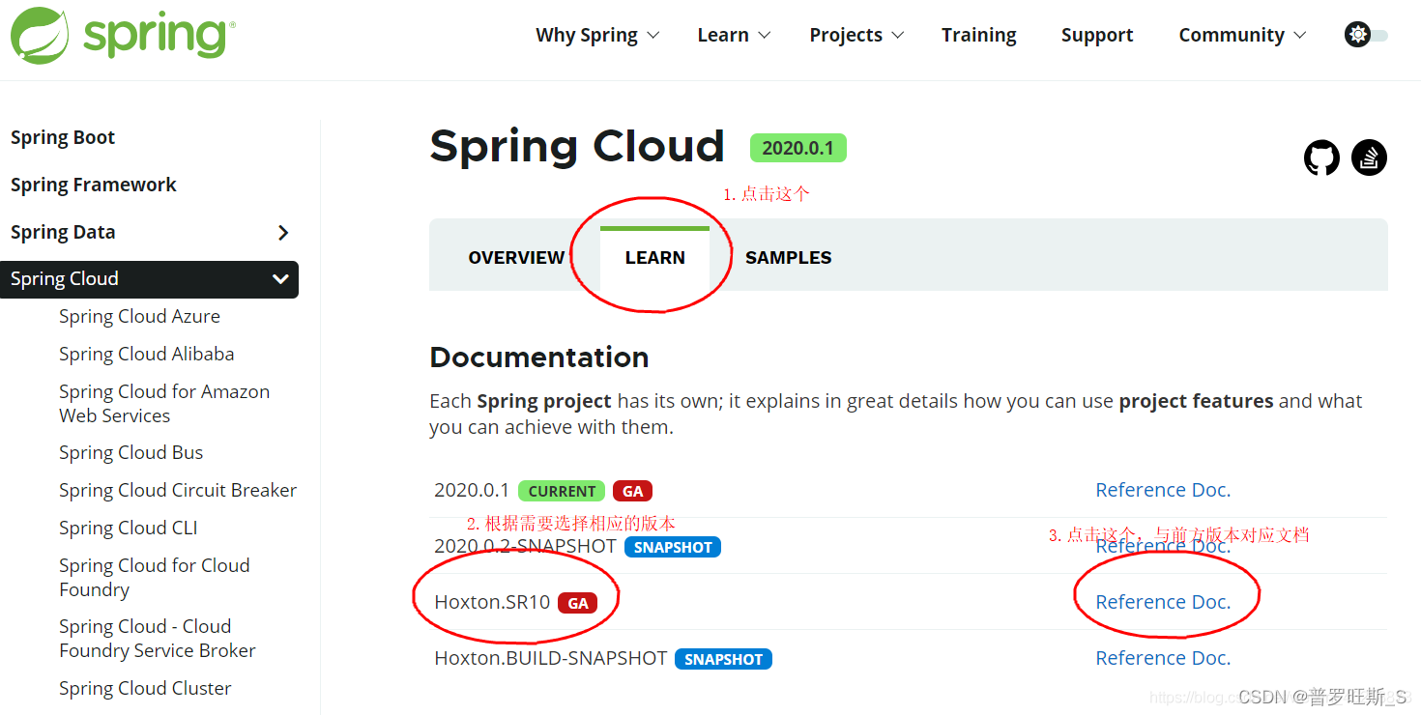Open Spring Cloud CLI
The height and width of the screenshot is (715, 1421).
(x=128, y=528)
